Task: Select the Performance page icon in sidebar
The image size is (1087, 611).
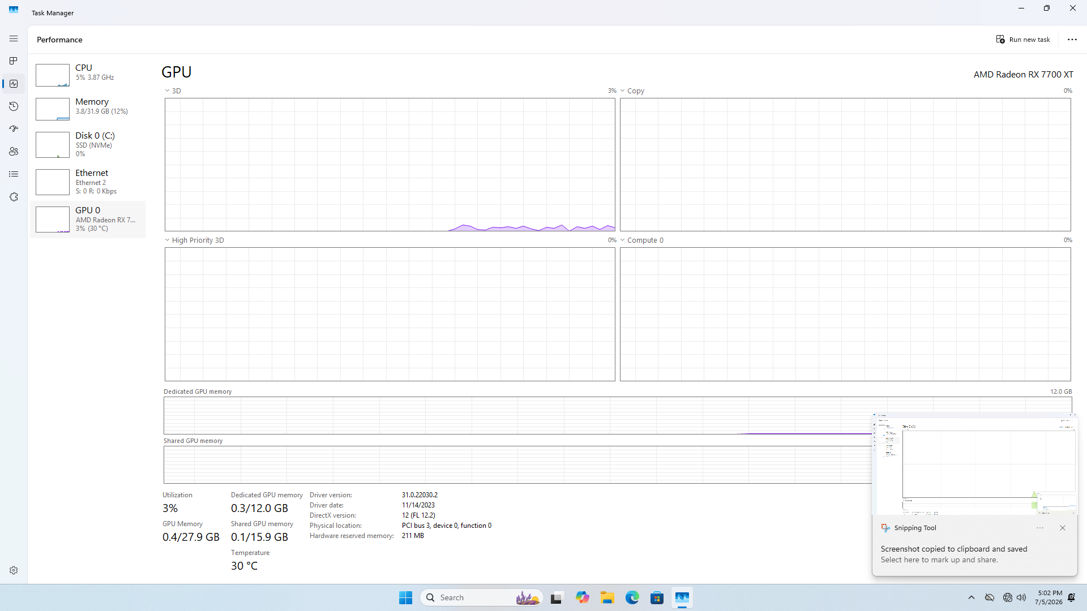Action: (x=14, y=84)
